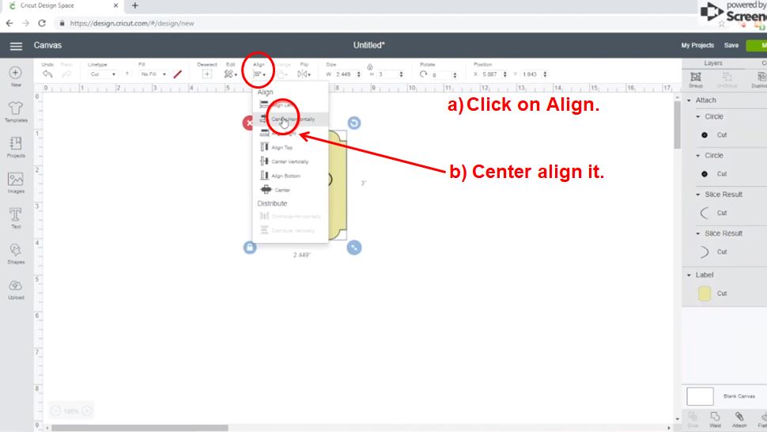Toggle the size aspect ratio lock

click(370, 66)
